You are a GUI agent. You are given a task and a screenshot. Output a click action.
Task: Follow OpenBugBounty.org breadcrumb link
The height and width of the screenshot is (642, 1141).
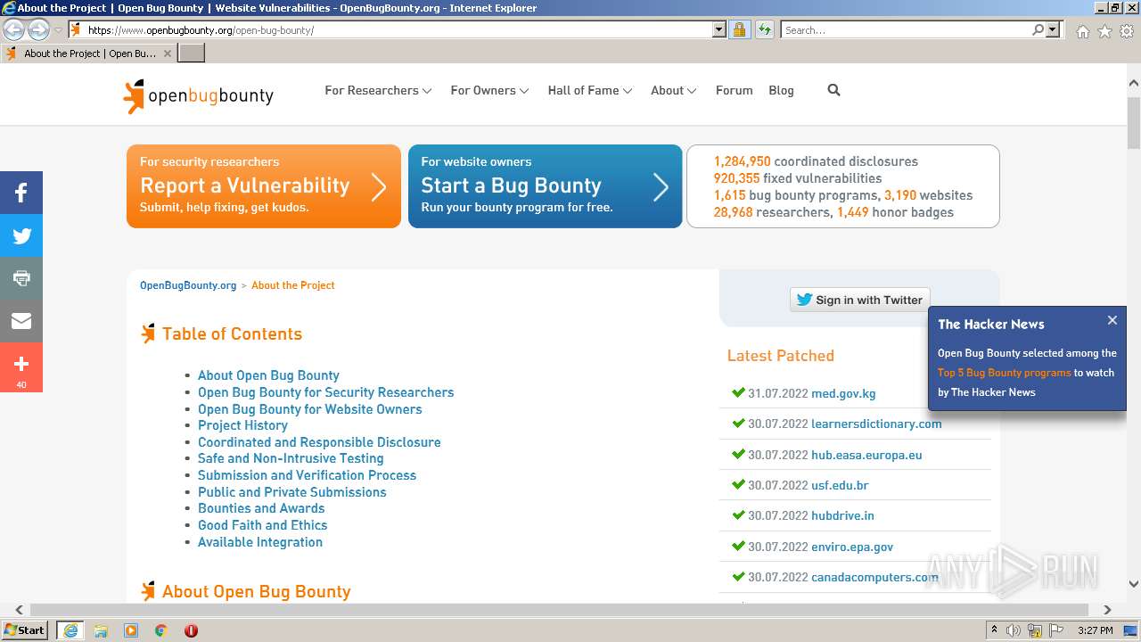click(188, 285)
